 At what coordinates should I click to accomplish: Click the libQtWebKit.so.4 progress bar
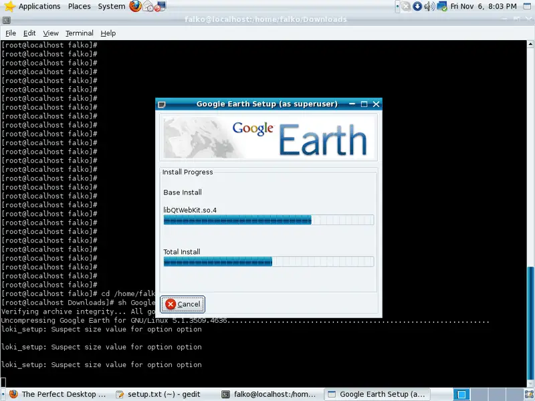[x=269, y=220]
